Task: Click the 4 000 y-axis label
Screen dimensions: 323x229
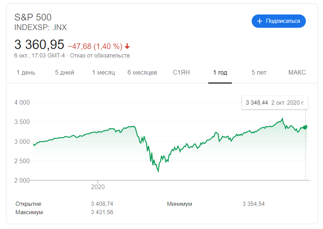Action: (x=22, y=102)
